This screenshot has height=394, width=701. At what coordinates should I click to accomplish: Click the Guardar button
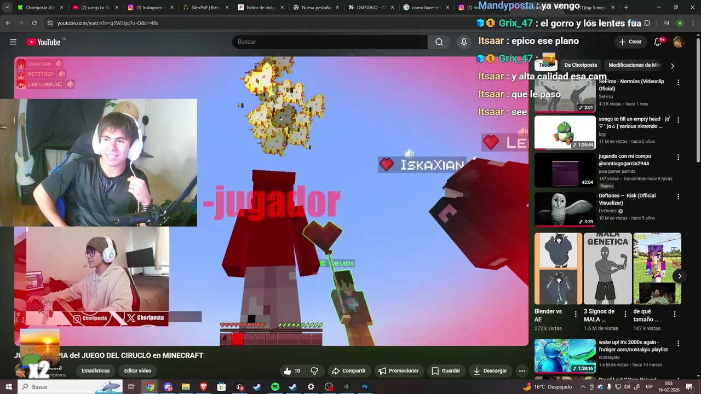point(445,370)
